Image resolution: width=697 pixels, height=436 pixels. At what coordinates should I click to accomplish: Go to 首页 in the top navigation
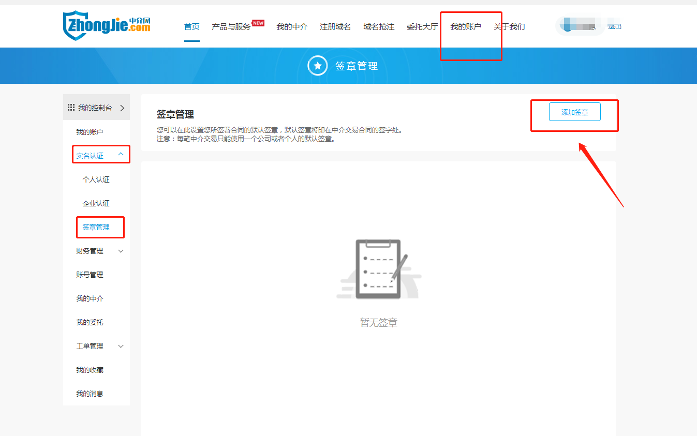(x=191, y=27)
